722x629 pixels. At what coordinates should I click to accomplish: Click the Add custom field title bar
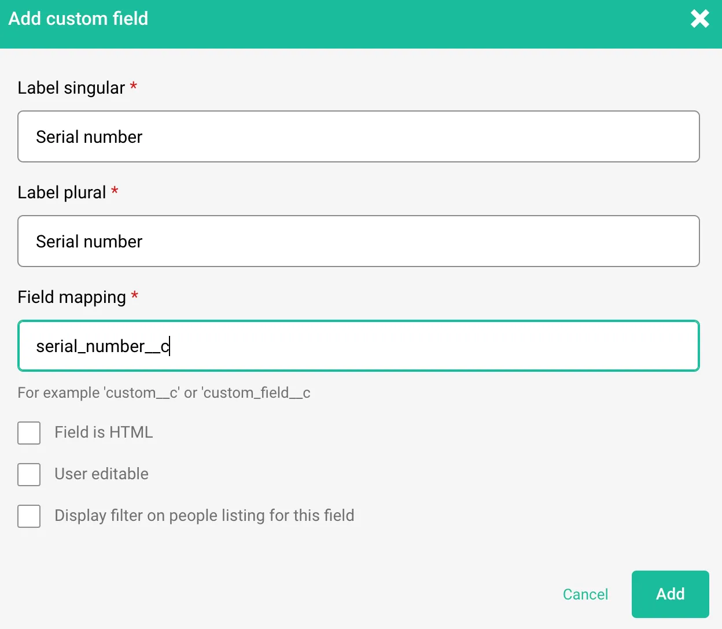(78, 18)
